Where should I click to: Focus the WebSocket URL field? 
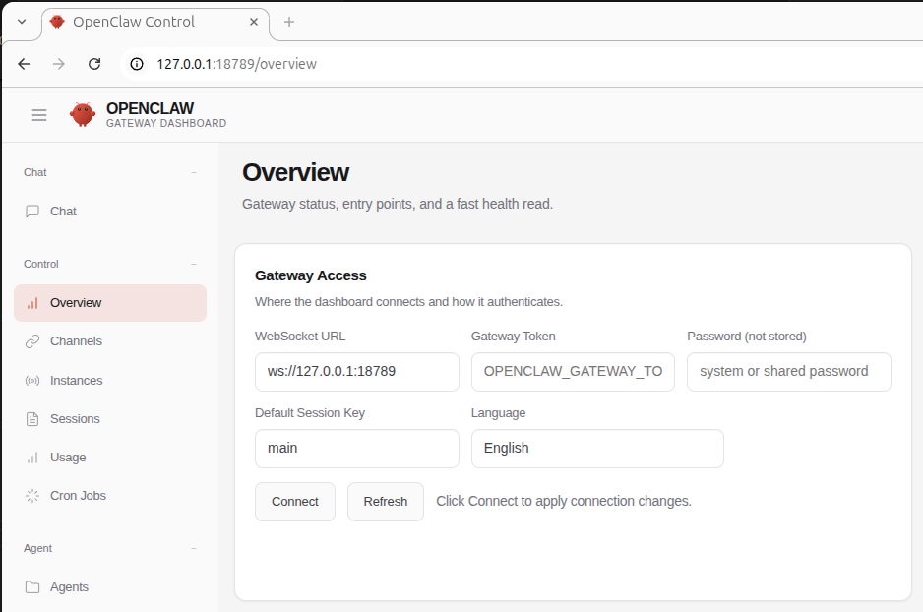(357, 372)
